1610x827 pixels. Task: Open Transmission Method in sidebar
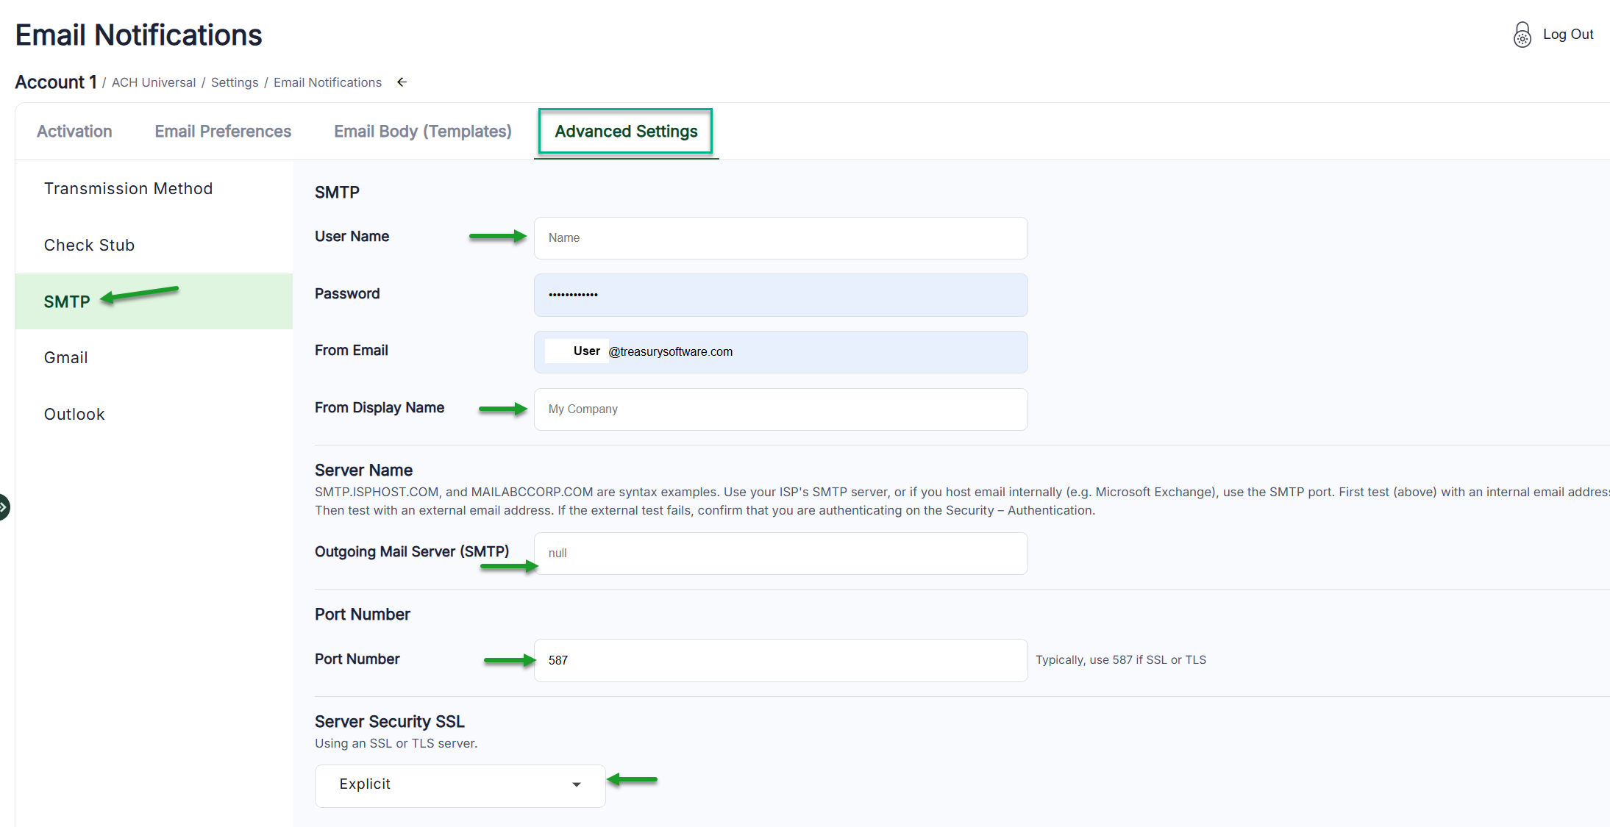[x=128, y=189]
